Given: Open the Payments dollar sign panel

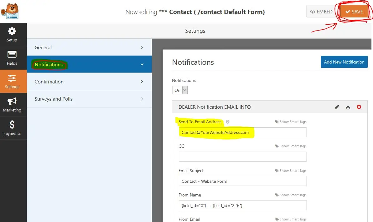Looking at the screenshot, I should (x=12, y=128).
